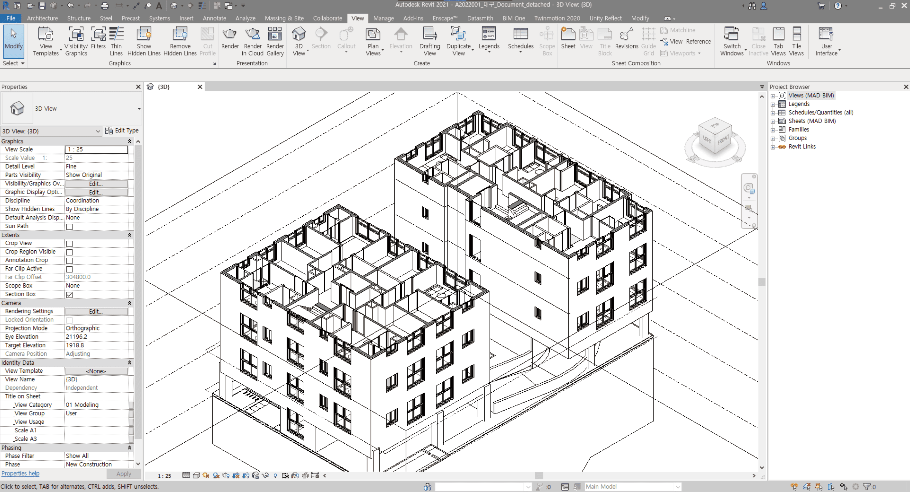Image resolution: width=910 pixels, height=492 pixels.
Task: Expand the Revit Links tree node
Action: [773, 147]
